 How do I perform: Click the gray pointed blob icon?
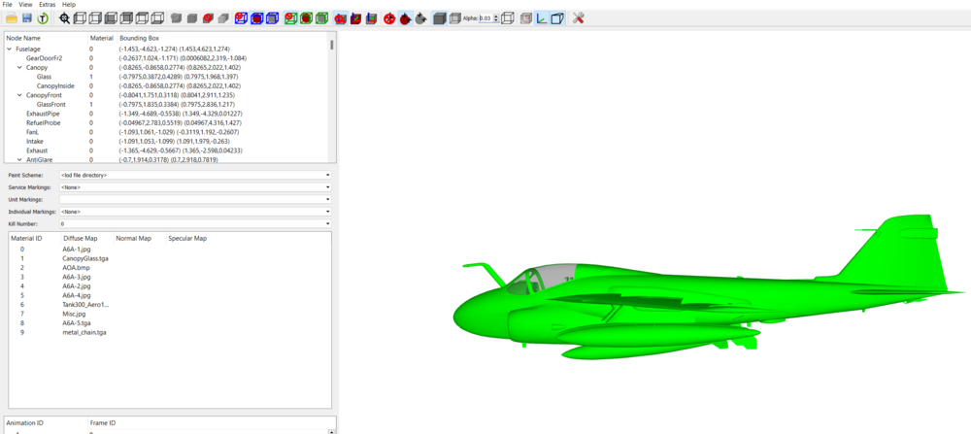click(420, 18)
